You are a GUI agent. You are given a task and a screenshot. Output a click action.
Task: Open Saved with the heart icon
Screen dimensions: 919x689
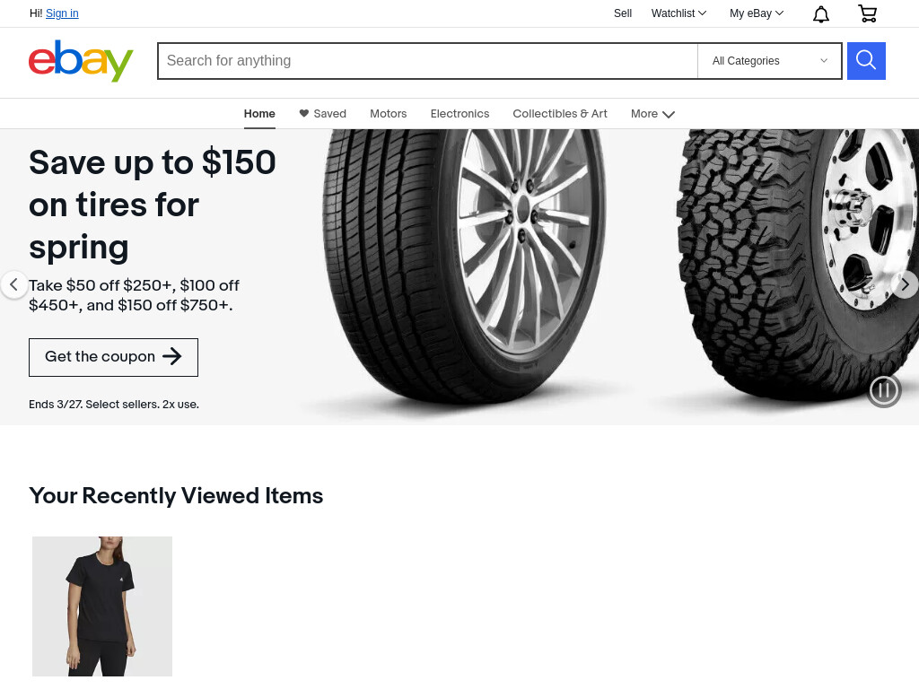322,114
